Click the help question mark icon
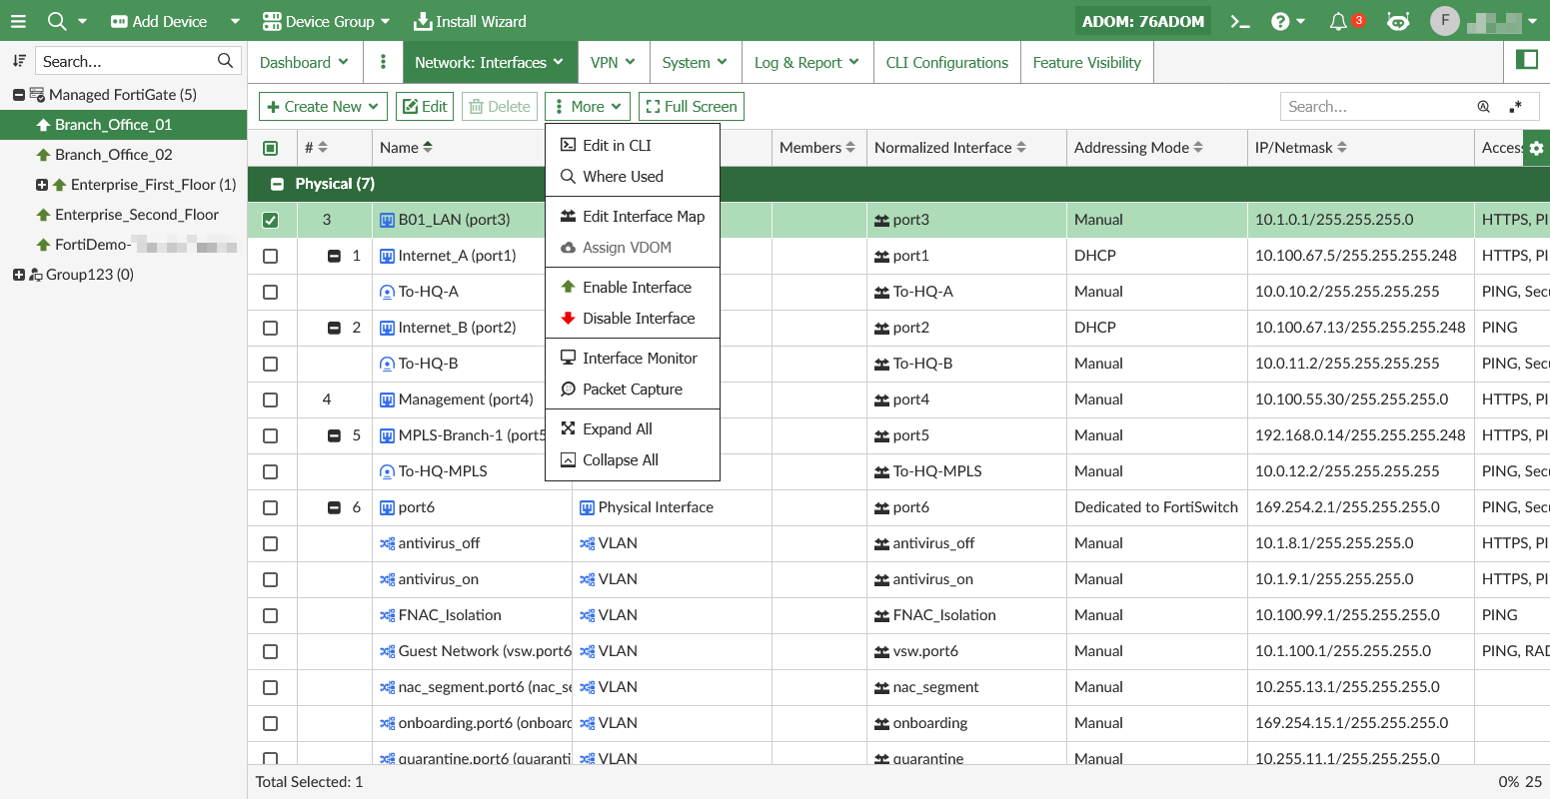Screen dimensions: 1550x799 (1280, 21)
